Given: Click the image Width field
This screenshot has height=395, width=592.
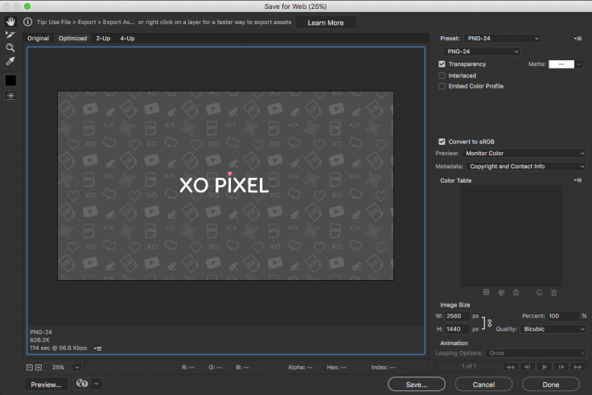Looking at the screenshot, I should point(457,316).
